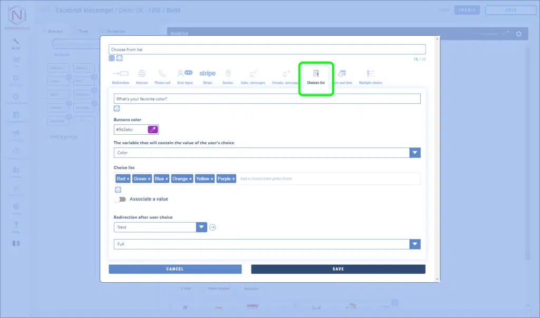Expand the Color variable dropdown

click(x=415, y=153)
